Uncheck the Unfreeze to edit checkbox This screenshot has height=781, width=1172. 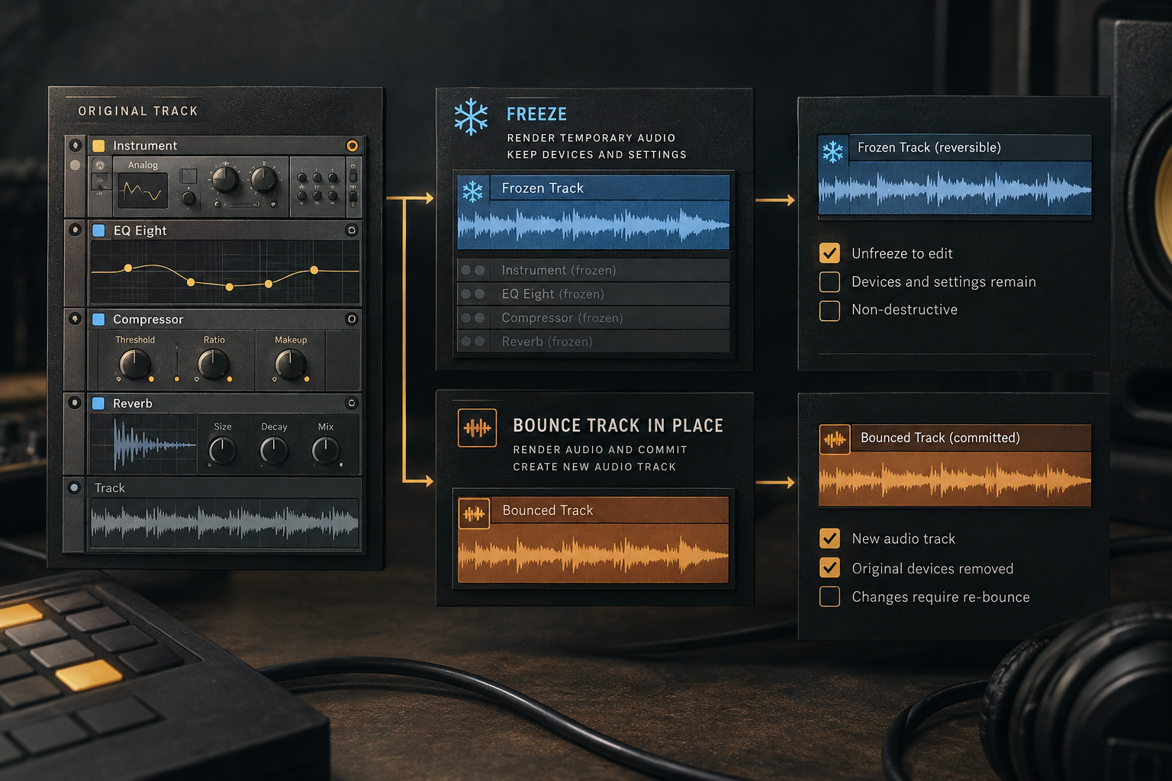(829, 253)
